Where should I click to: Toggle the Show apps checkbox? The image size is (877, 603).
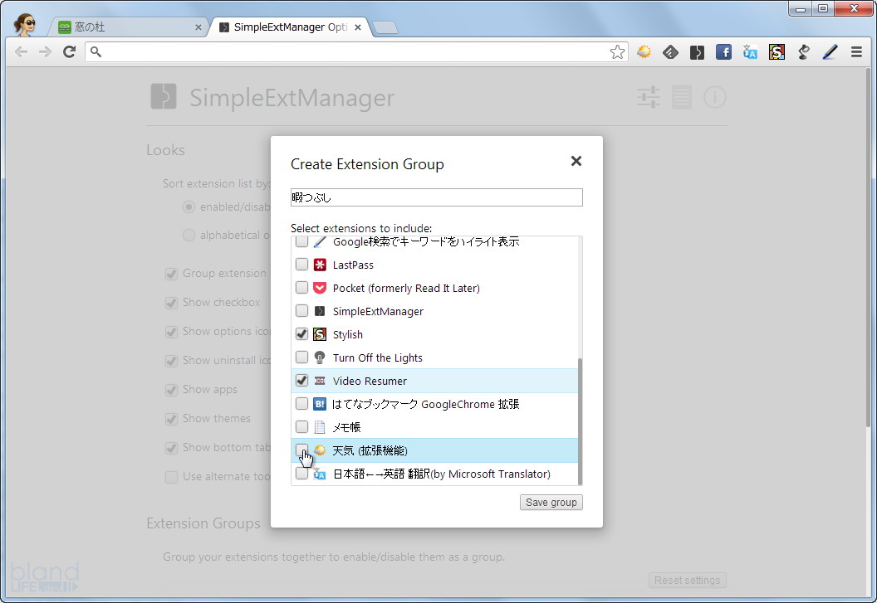171,390
